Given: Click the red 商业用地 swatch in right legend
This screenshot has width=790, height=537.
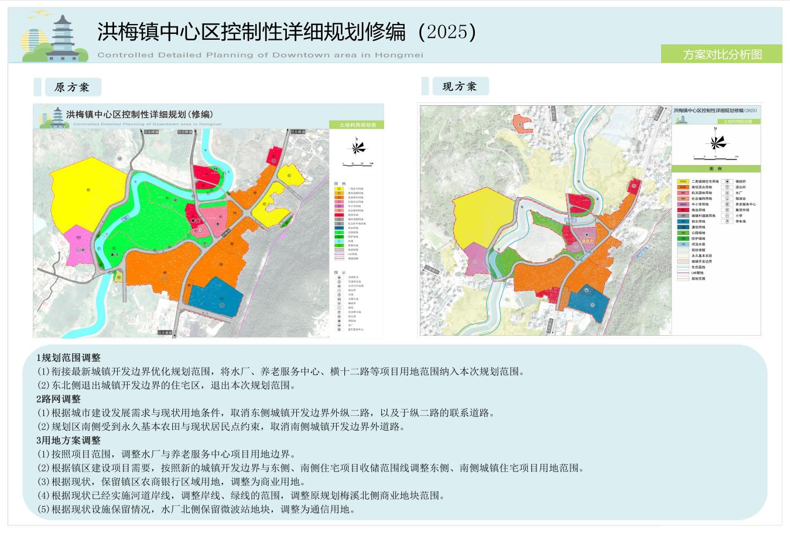Looking at the screenshot, I should tap(683, 210).
